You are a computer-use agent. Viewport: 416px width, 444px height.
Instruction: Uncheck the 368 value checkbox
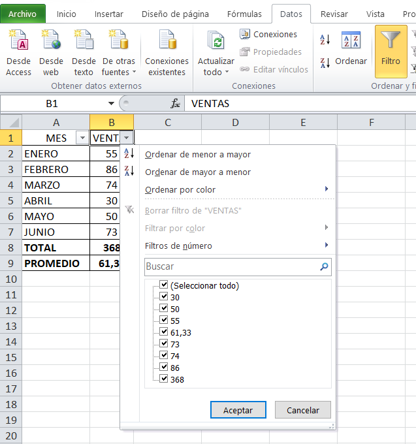point(164,379)
